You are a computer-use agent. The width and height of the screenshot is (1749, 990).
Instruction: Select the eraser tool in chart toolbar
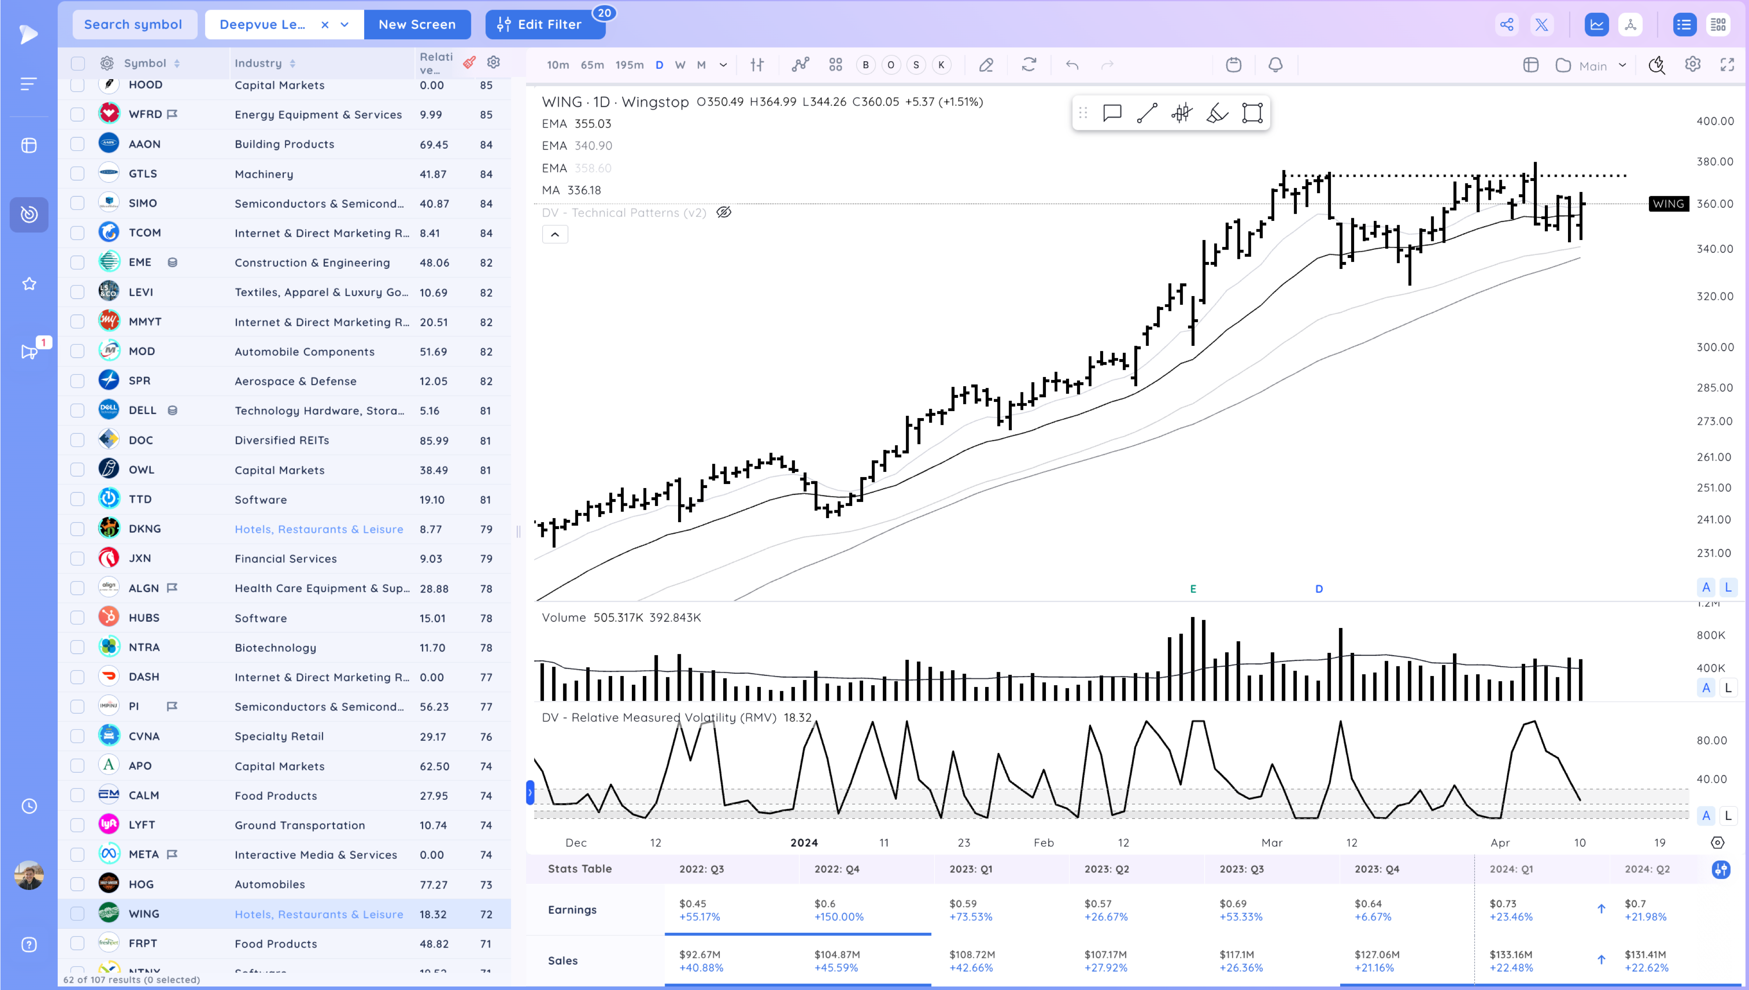986,65
